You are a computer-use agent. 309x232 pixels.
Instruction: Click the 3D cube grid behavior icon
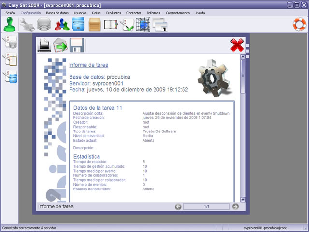143,25
